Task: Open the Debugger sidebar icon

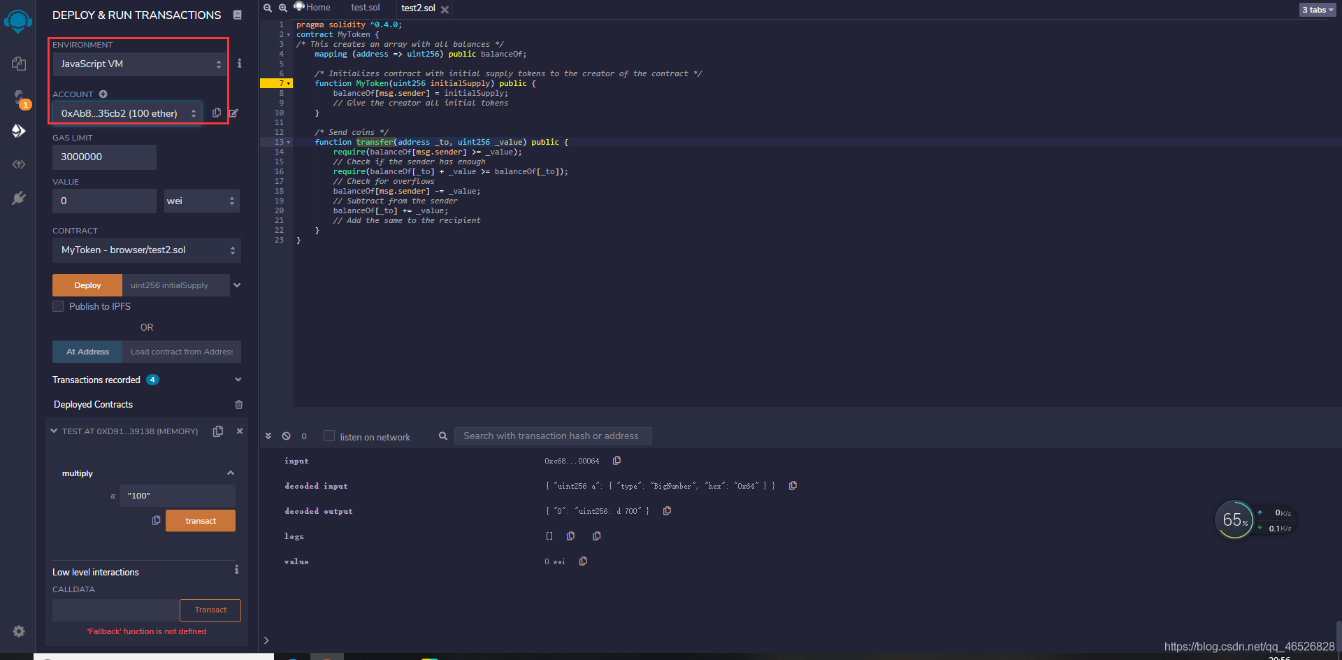Action: [x=19, y=164]
